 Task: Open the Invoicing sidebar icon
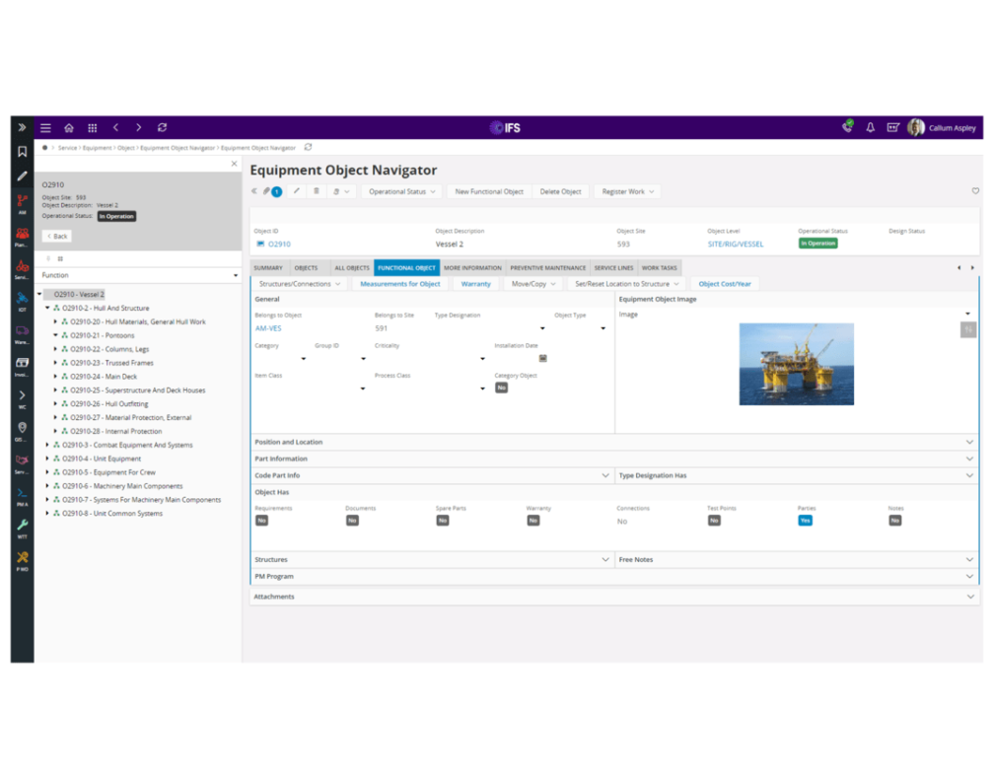(22, 364)
